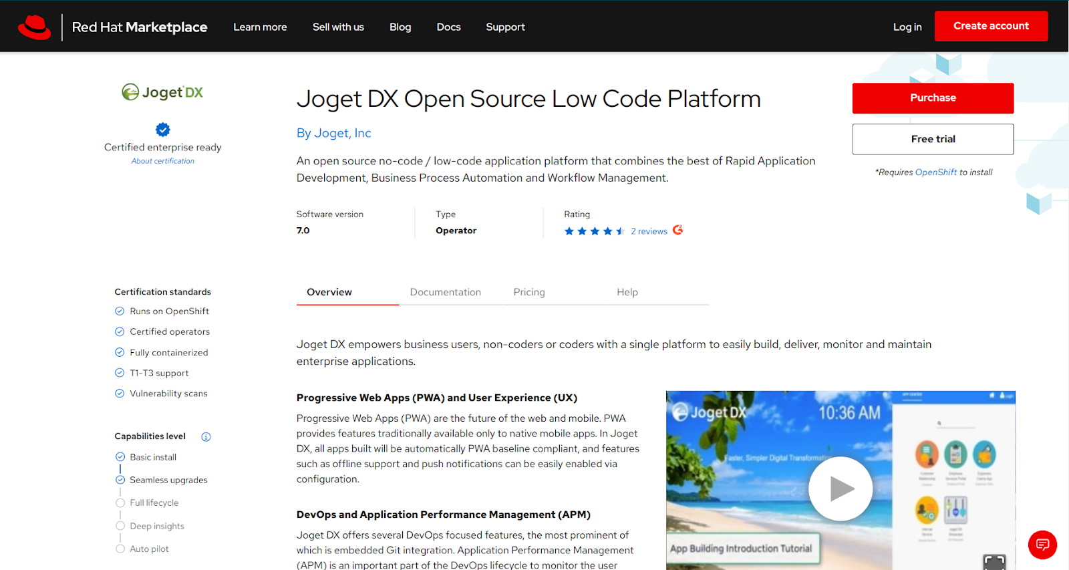This screenshot has width=1069, height=570.
Task: Click the Full lifecycle text
Action: point(154,503)
